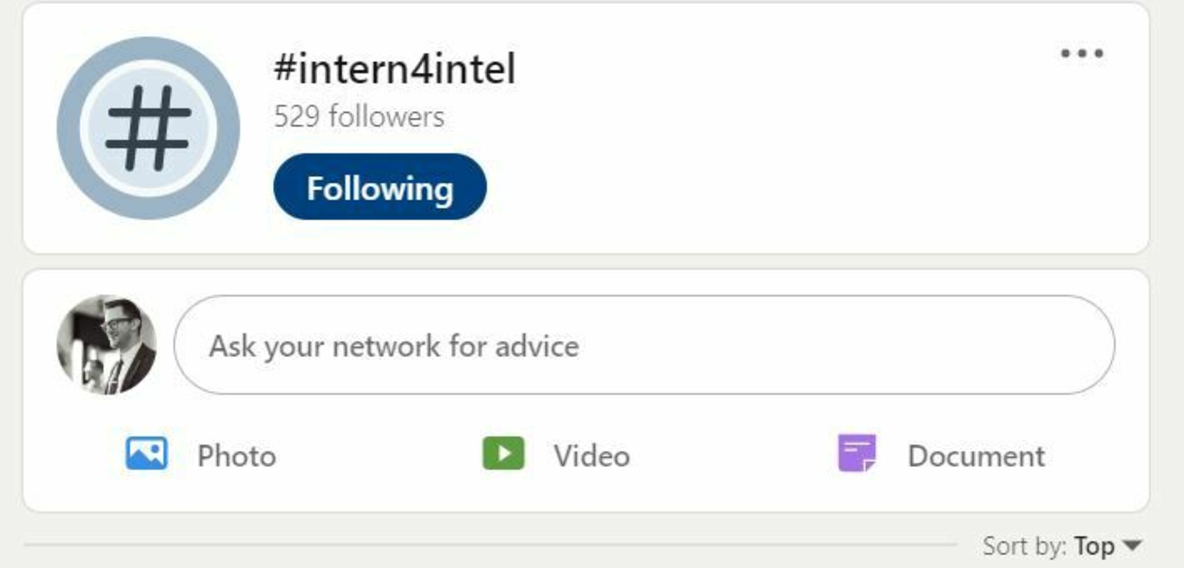Viewport: 1184px width, 568px height.
Task: Click the blue Photo picture icon
Action: click(147, 454)
